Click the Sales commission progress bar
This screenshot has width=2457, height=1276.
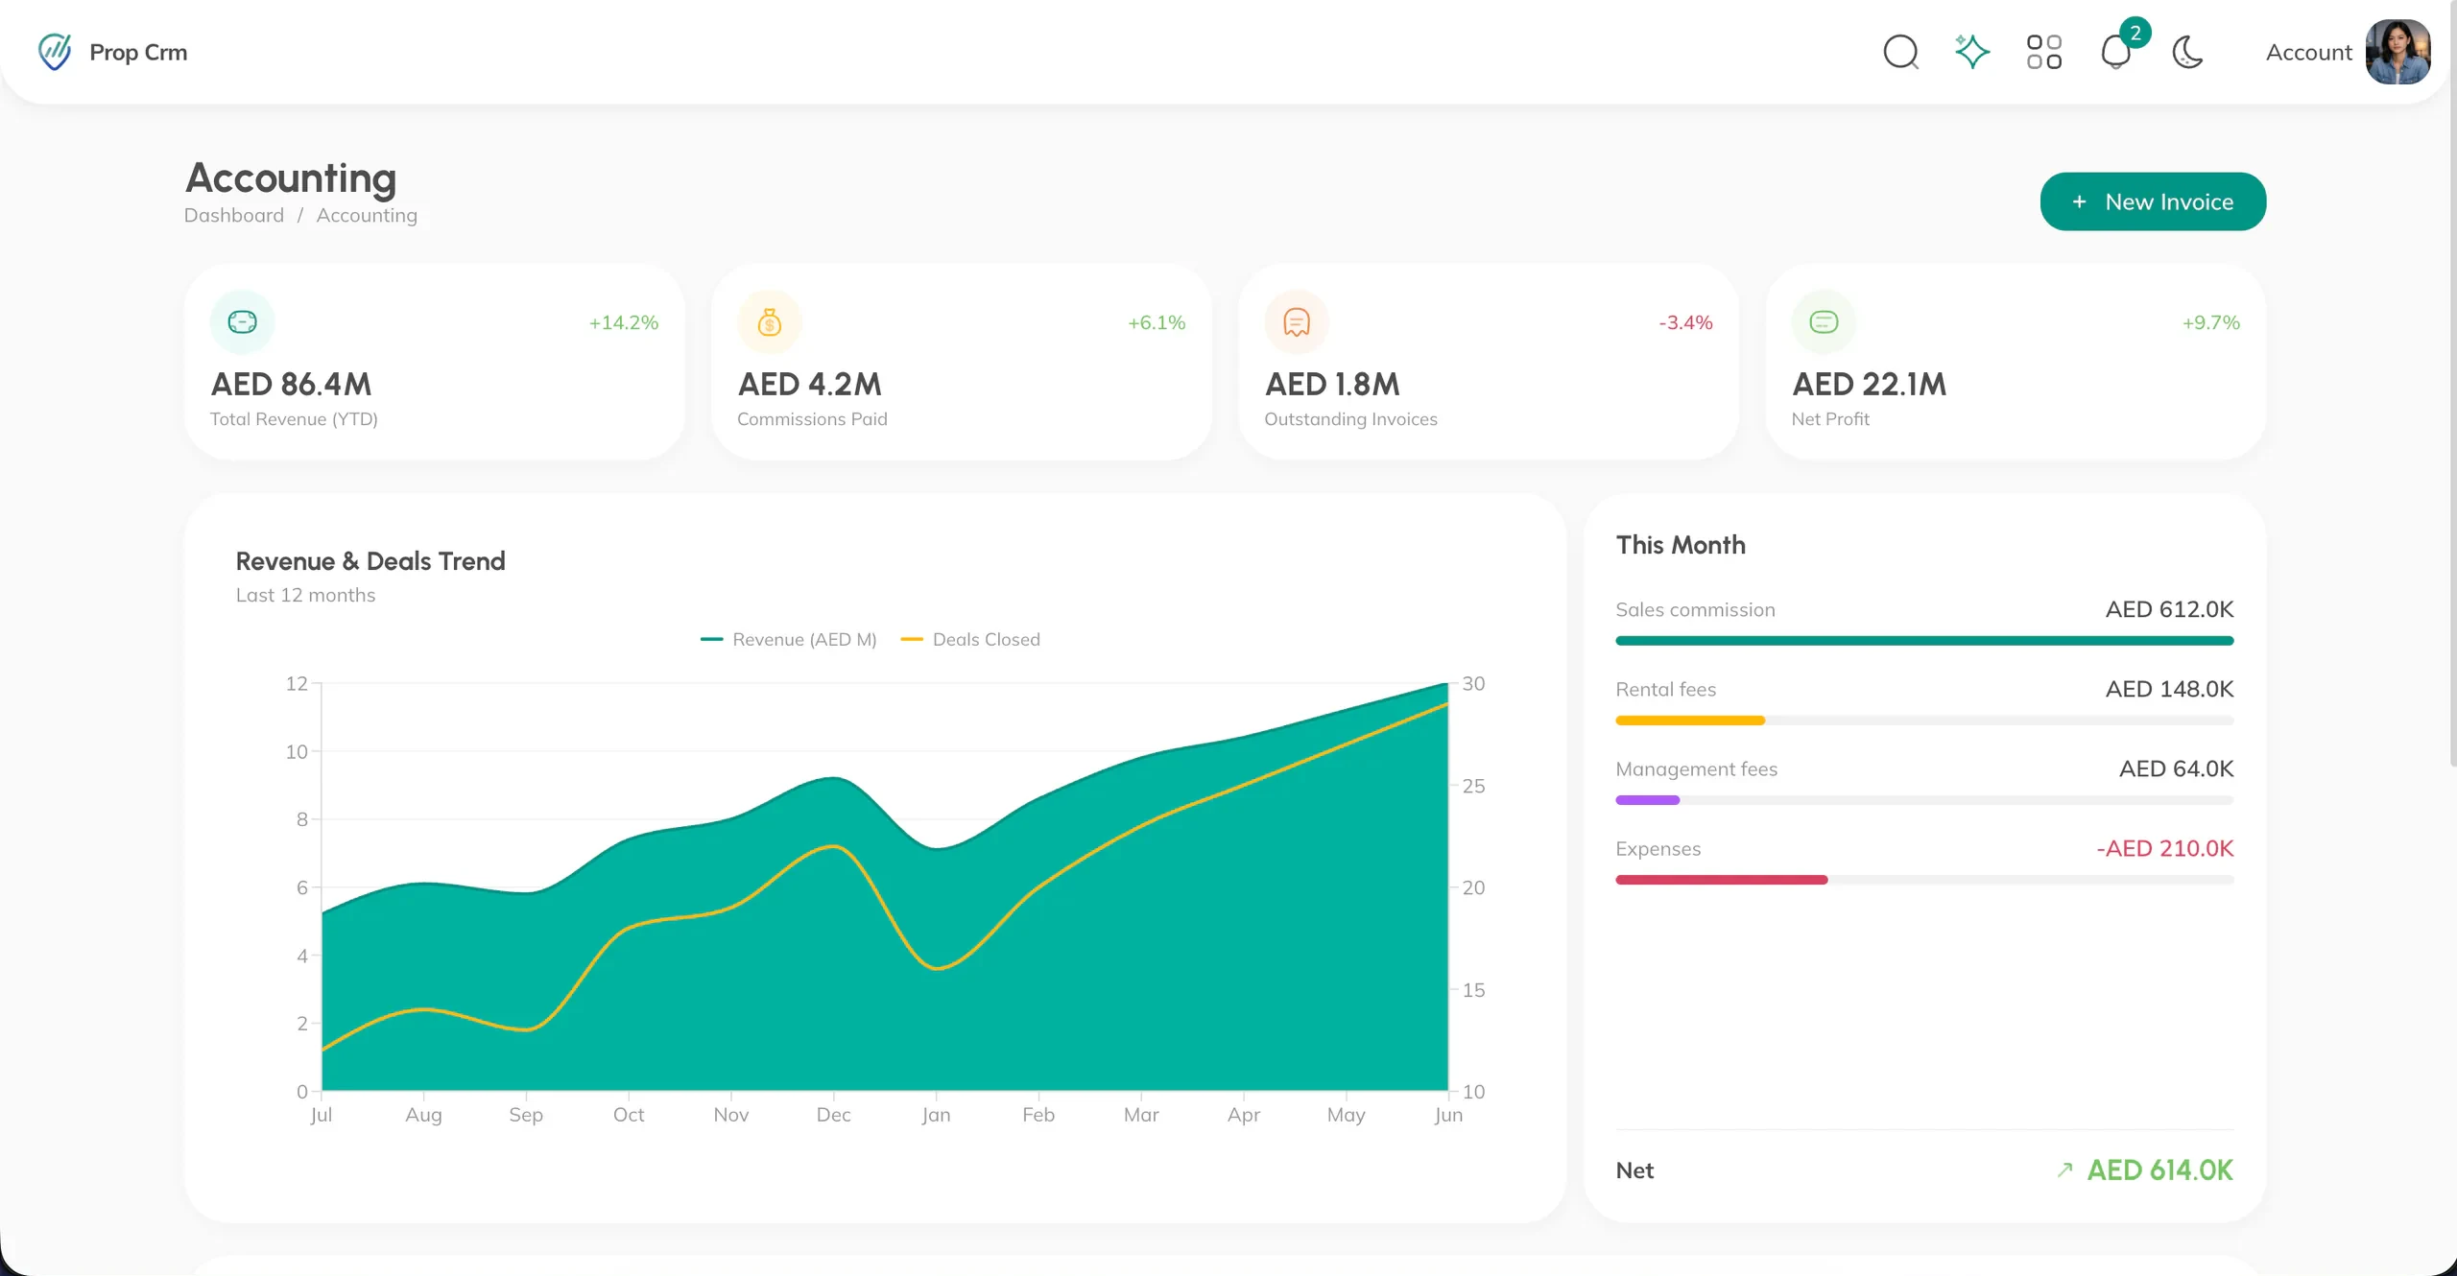[x=1924, y=641]
